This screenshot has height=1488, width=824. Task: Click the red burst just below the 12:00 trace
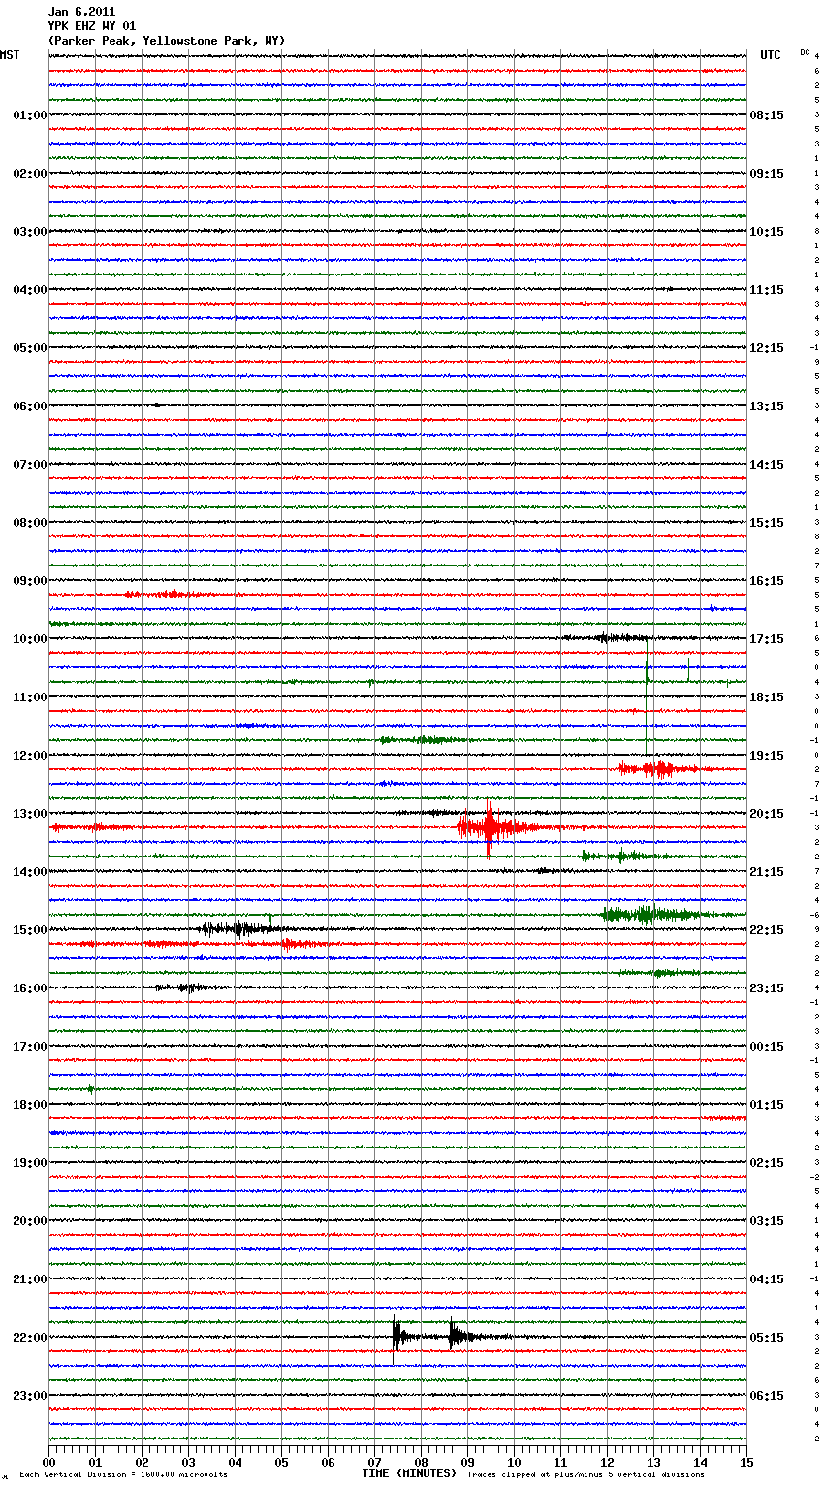[659, 769]
